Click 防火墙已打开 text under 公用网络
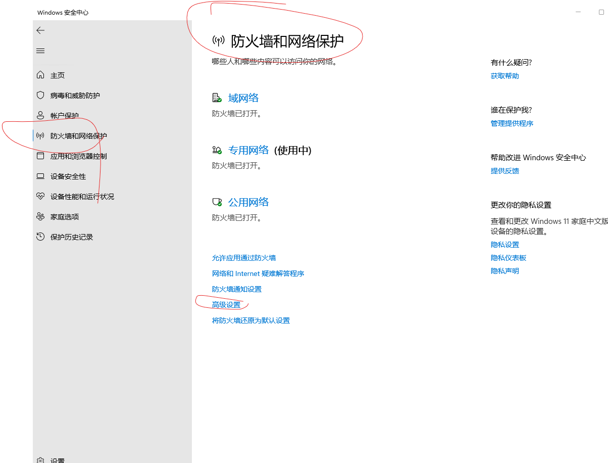Viewport: 608px width, 463px height. (237, 218)
